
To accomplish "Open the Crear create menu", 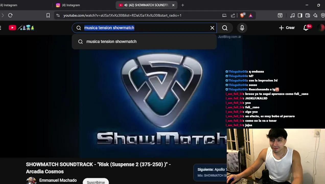I will click(x=287, y=28).
